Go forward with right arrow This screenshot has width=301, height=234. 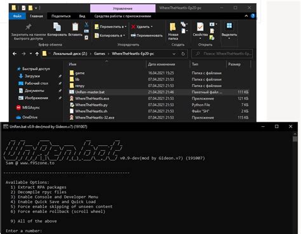point(23,54)
